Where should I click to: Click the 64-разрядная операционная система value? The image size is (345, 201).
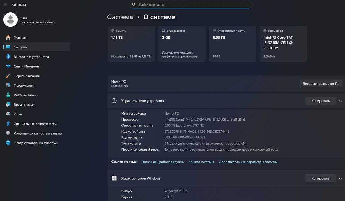(x=205, y=143)
